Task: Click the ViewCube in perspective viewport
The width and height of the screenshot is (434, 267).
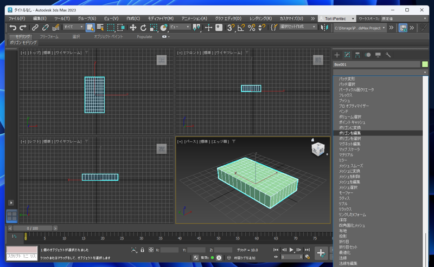Action: 318,149
